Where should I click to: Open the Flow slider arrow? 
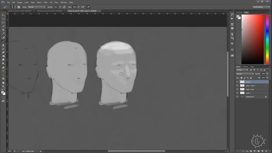(78, 7)
